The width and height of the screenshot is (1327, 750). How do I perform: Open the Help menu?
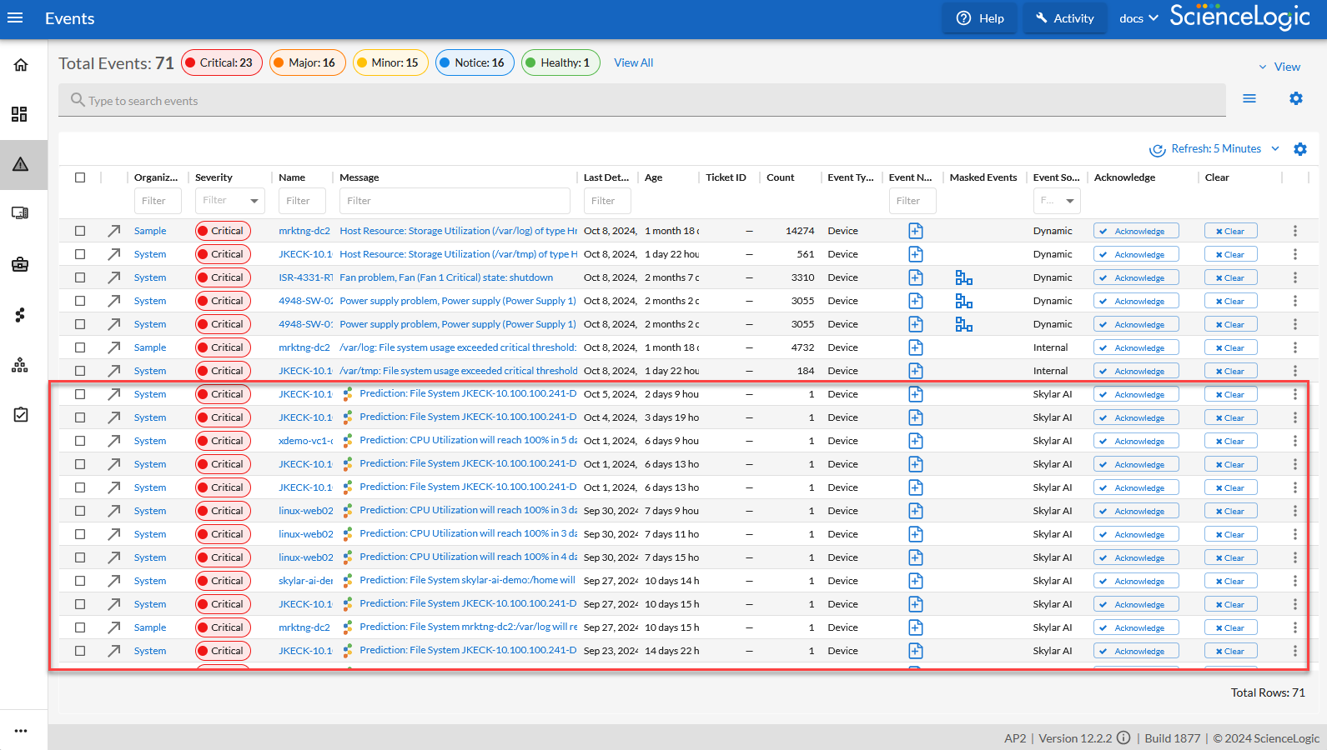[x=980, y=18]
